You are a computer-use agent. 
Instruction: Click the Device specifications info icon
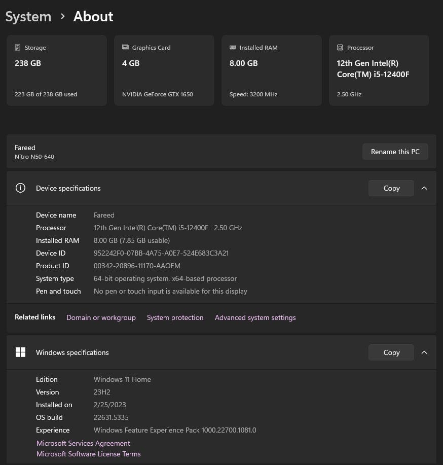click(x=20, y=188)
